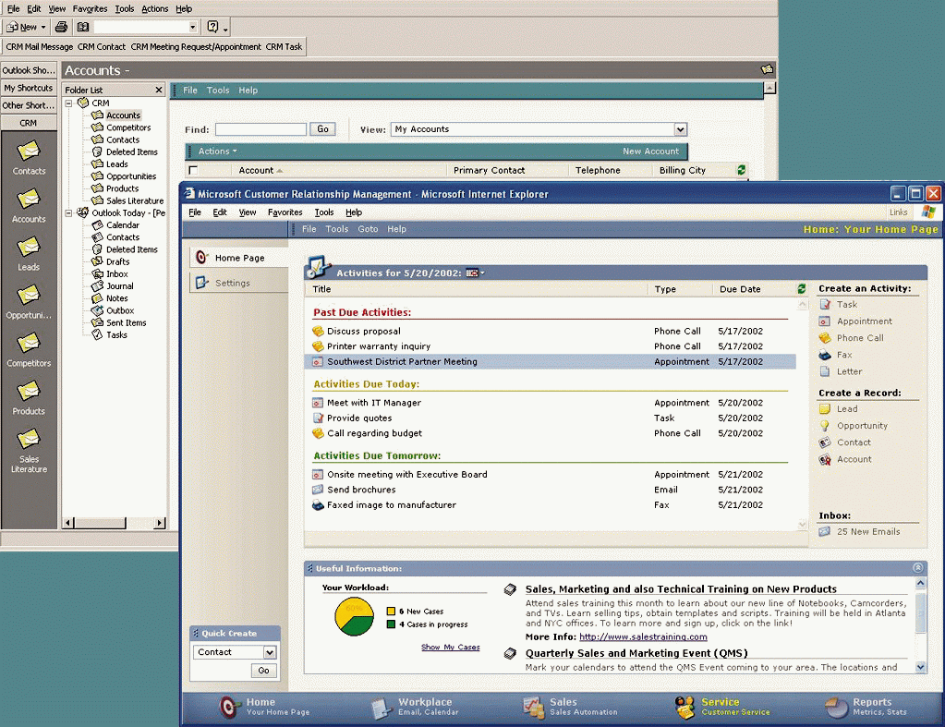
Task: Collapse the CRM folder tree node
Action: coord(69,103)
